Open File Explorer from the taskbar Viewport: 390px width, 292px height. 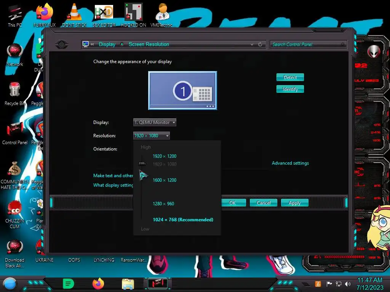pyautogui.click(x=128, y=284)
